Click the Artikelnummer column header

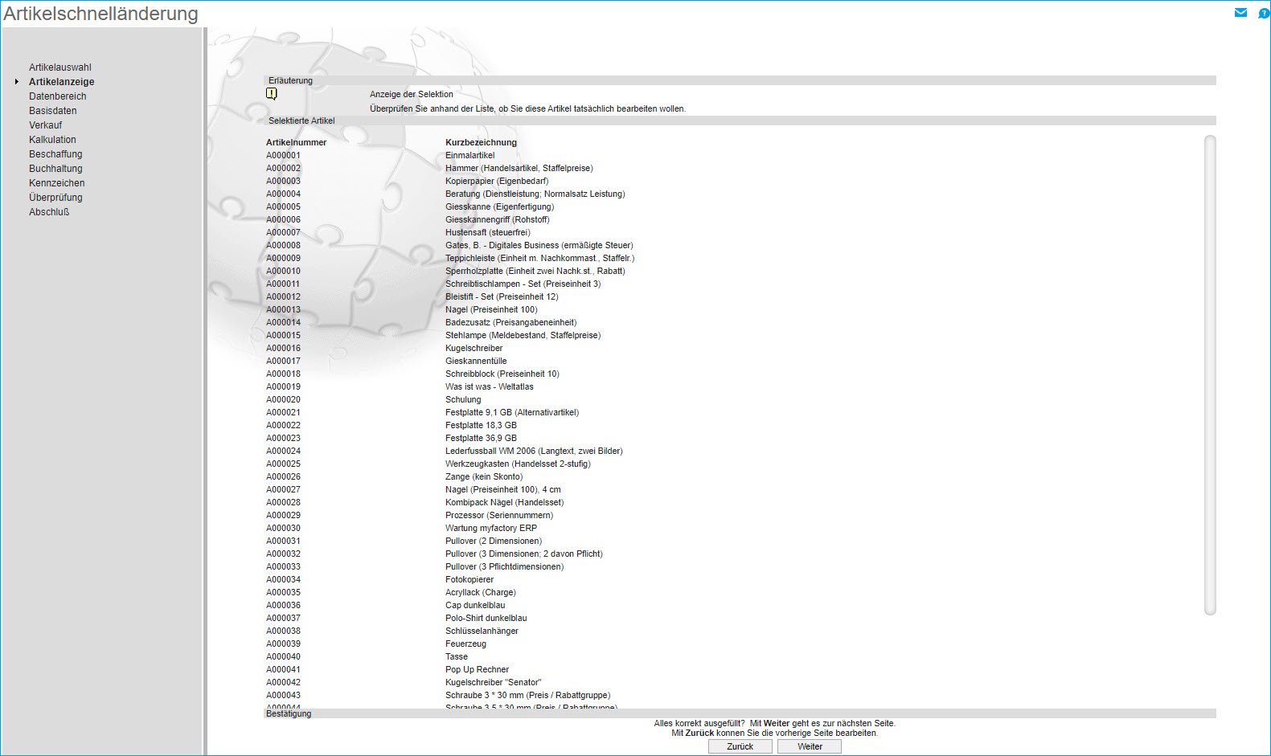pyautogui.click(x=297, y=142)
